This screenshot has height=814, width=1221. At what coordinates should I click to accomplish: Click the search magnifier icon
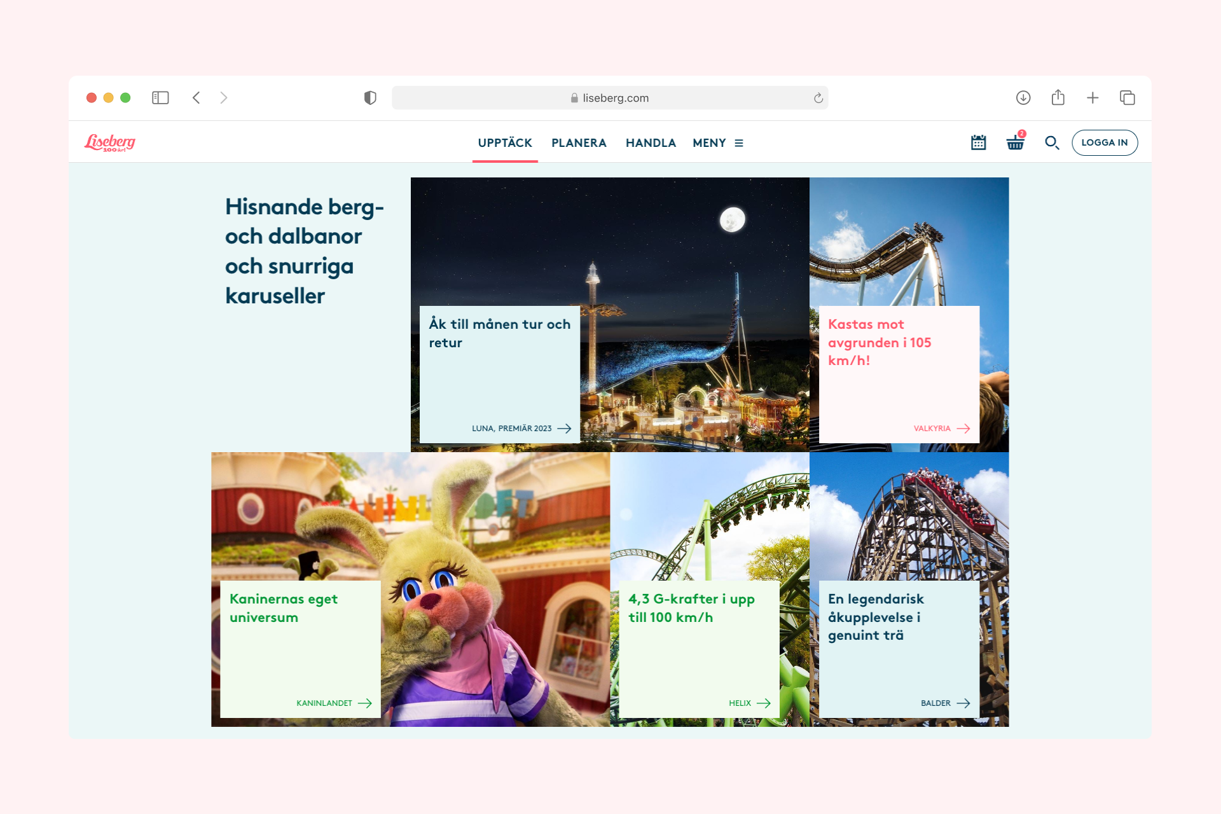1052,142
